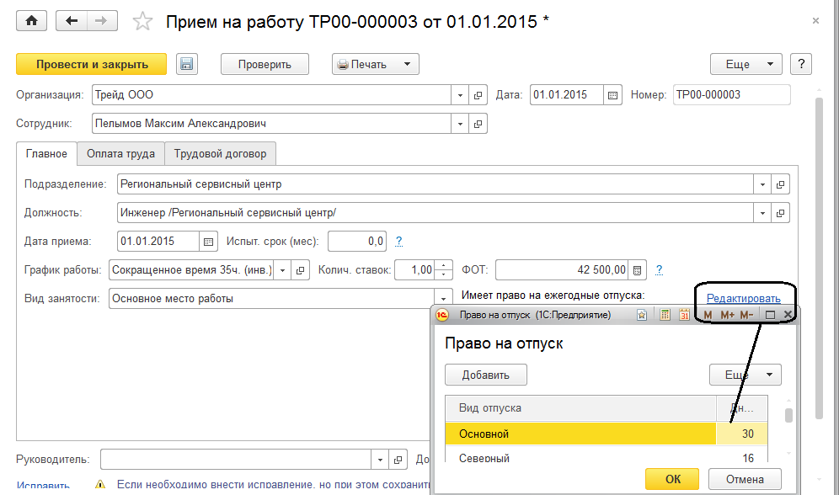Adjust the Колич. ставок spinner control
Screen dimensions: 839x495
pyautogui.click(x=441, y=269)
